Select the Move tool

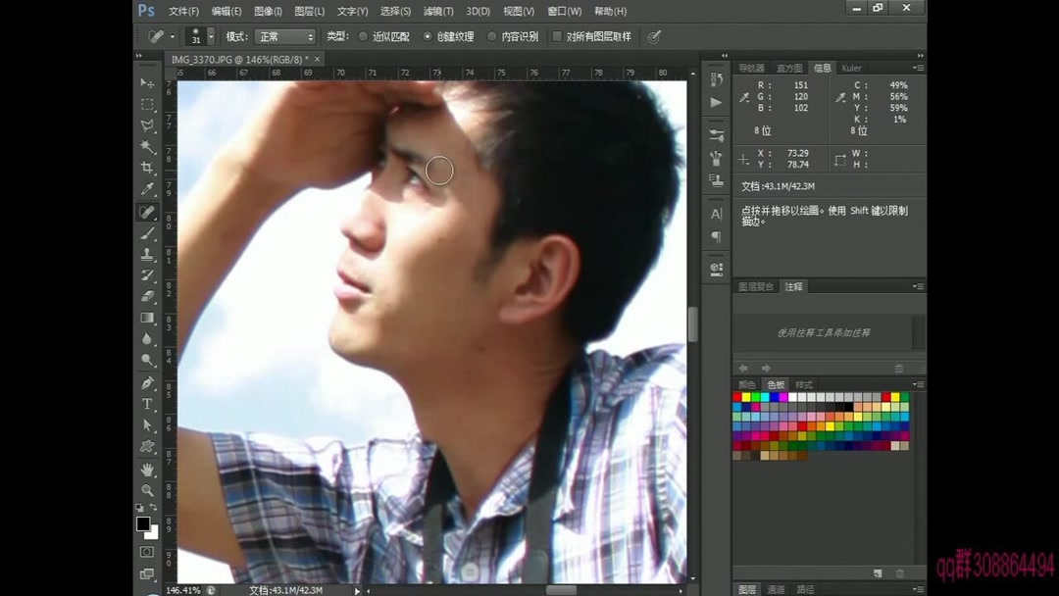[149, 83]
